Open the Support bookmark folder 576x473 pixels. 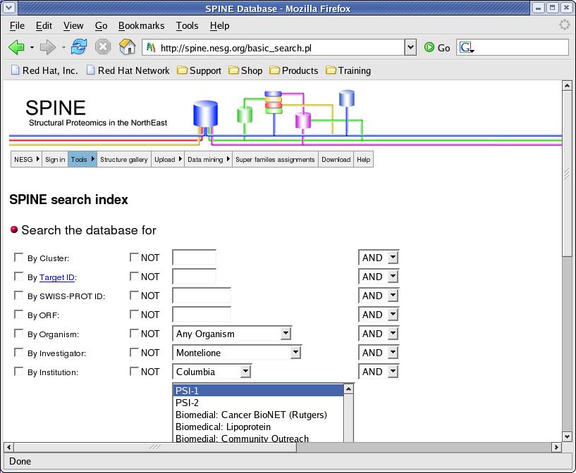[199, 70]
